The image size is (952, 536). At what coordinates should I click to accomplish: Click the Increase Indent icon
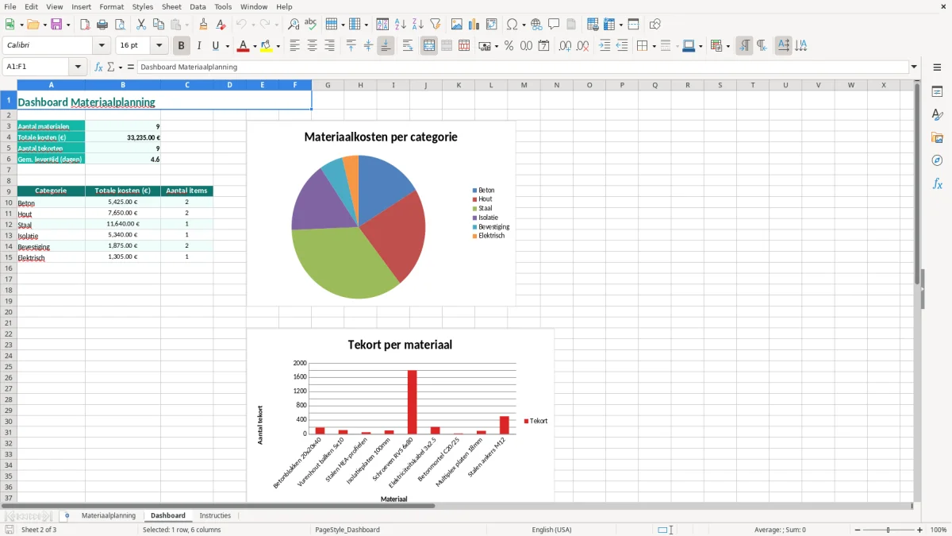[x=605, y=46]
